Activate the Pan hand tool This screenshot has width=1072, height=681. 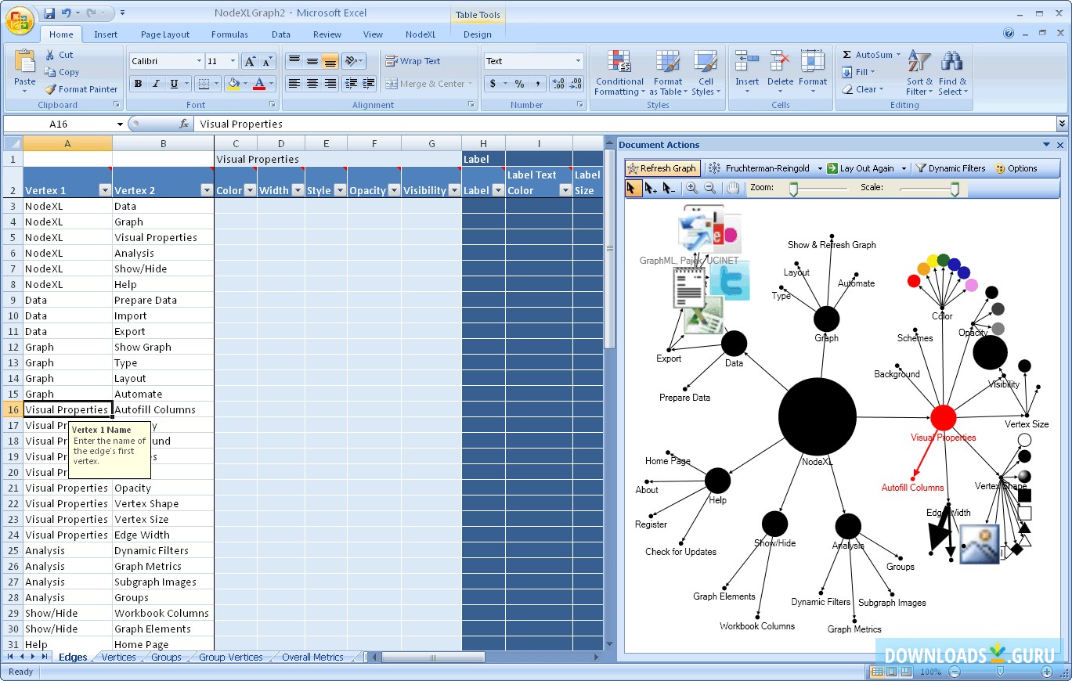[734, 188]
